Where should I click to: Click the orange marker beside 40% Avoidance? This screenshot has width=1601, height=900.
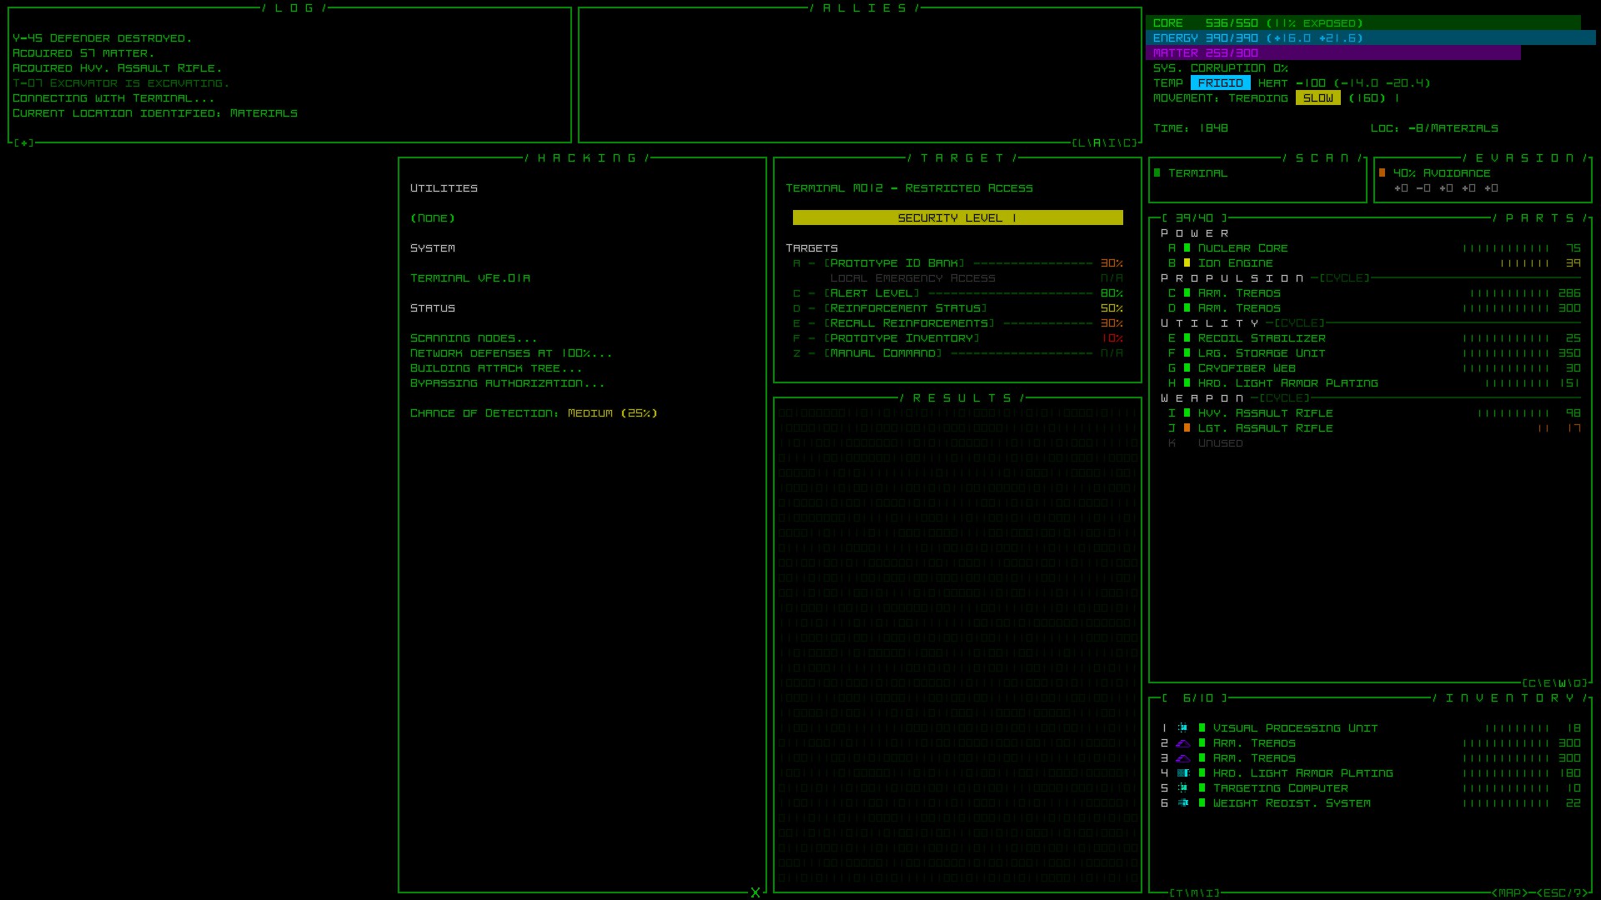click(x=1382, y=173)
